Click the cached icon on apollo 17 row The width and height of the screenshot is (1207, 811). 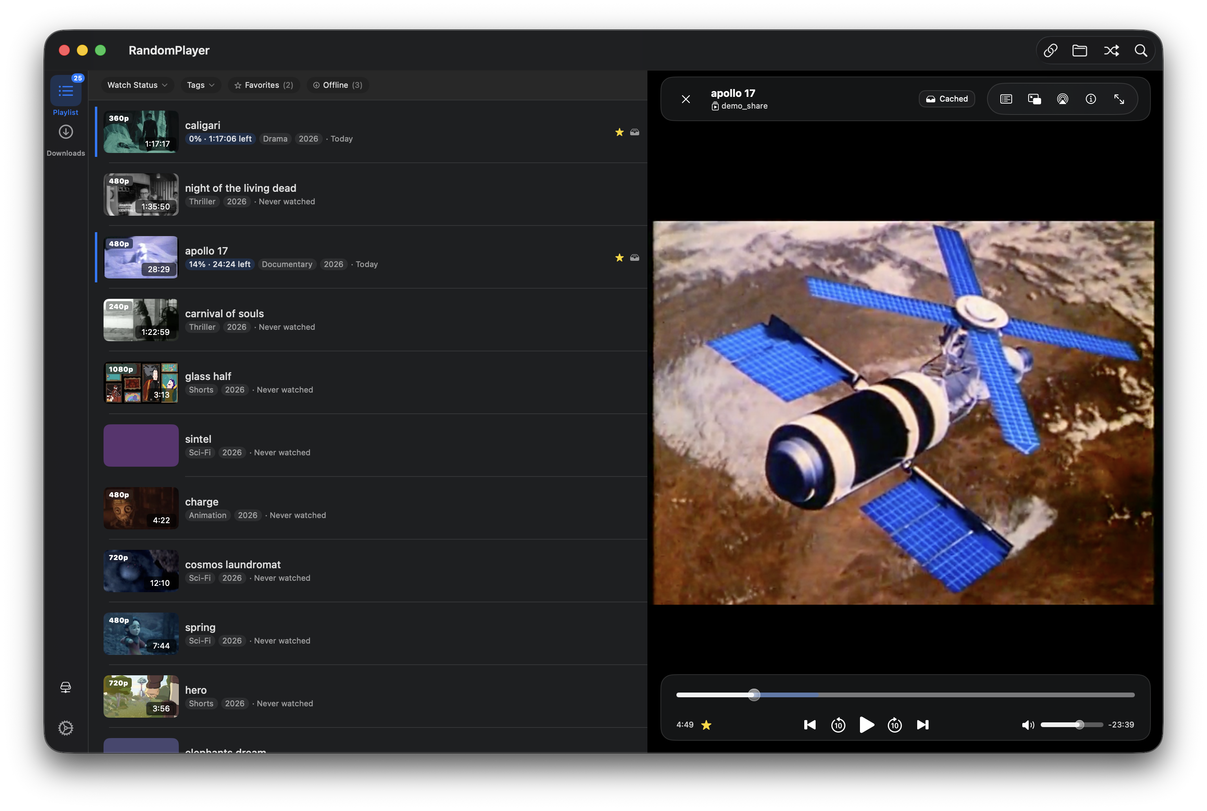(634, 258)
